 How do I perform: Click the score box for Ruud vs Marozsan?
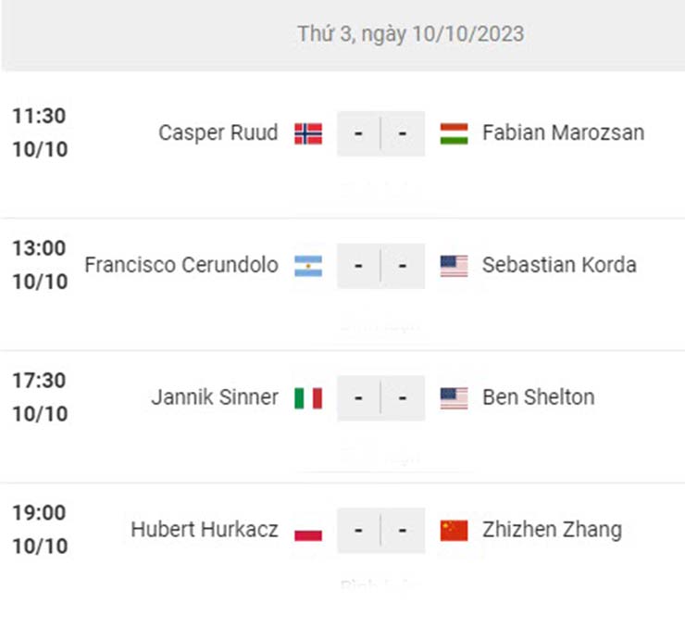pyautogui.click(x=381, y=133)
